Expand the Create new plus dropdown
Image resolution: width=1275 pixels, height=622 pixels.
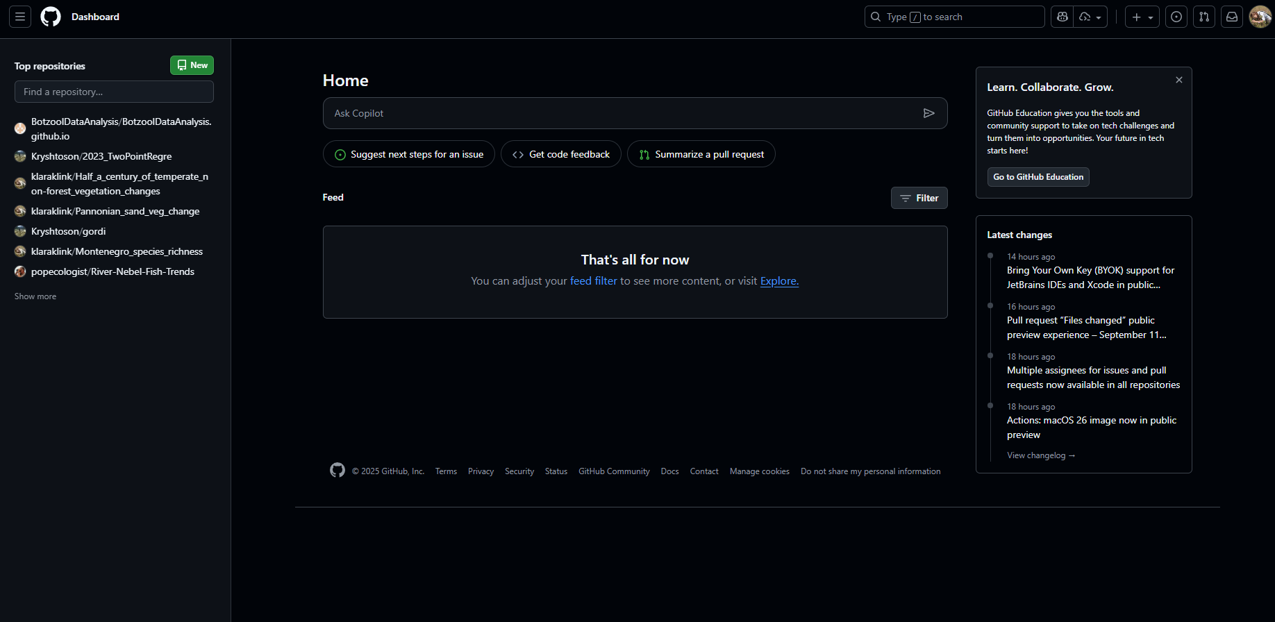tap(1142, 17)
